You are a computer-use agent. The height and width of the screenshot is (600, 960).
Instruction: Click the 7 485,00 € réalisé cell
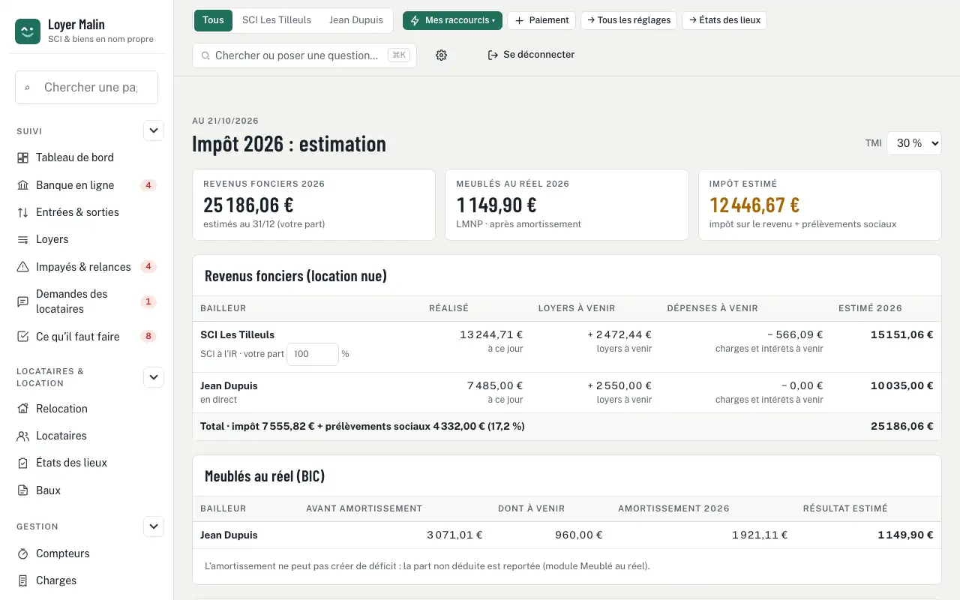point(495,385)
